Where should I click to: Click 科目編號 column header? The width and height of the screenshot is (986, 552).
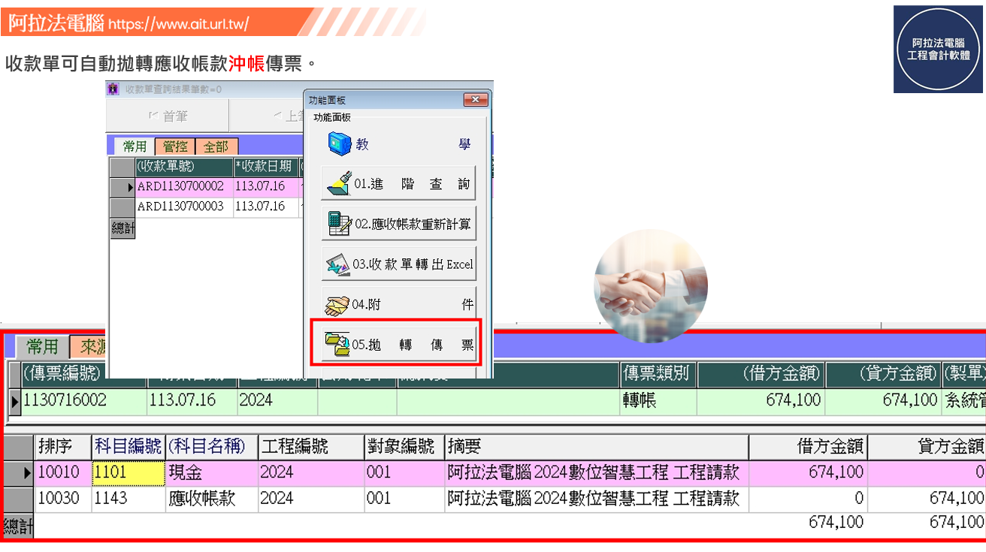point(128,447)
